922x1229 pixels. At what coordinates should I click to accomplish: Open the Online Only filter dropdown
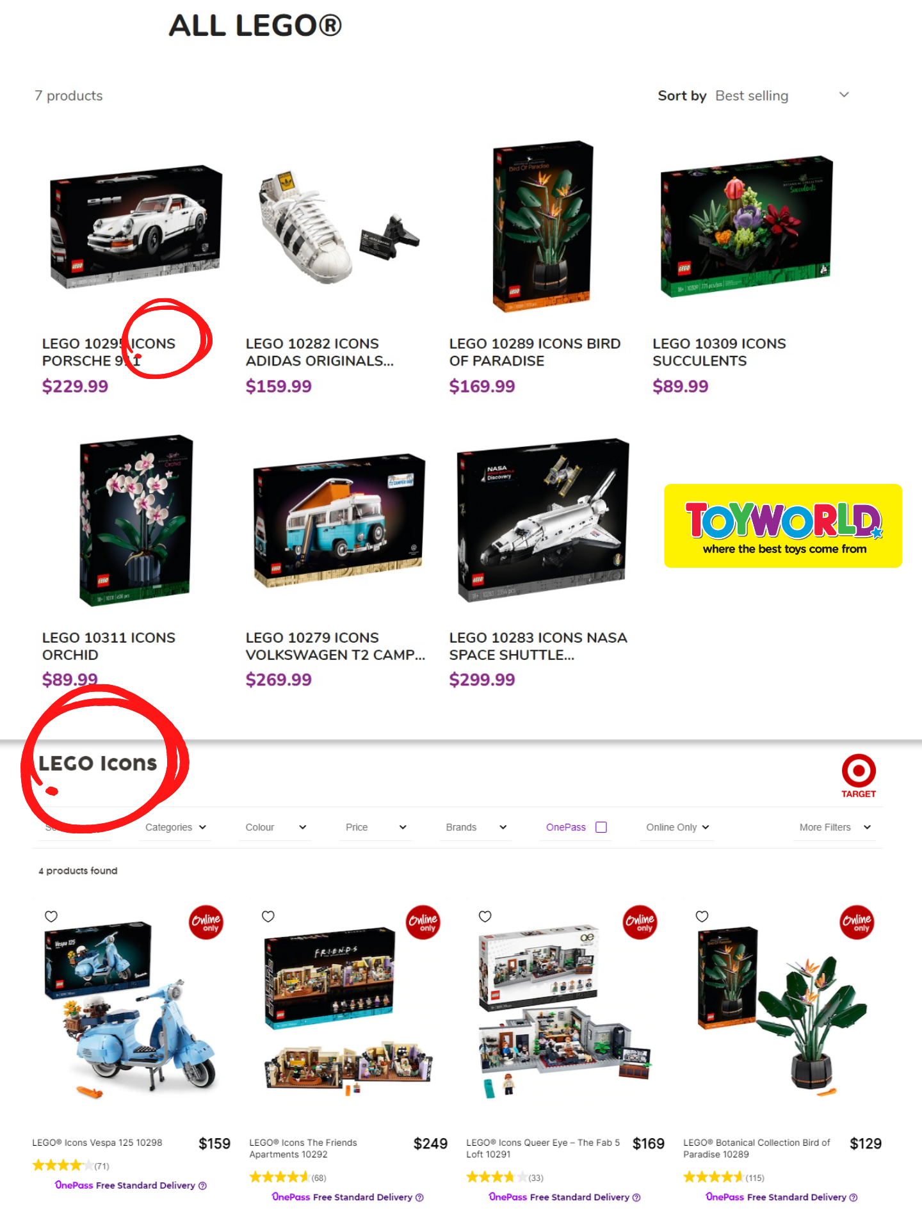677,827
